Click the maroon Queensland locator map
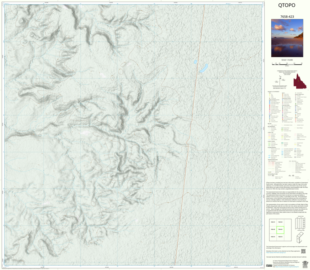This screenshot has height=270, width=310. 300,81
